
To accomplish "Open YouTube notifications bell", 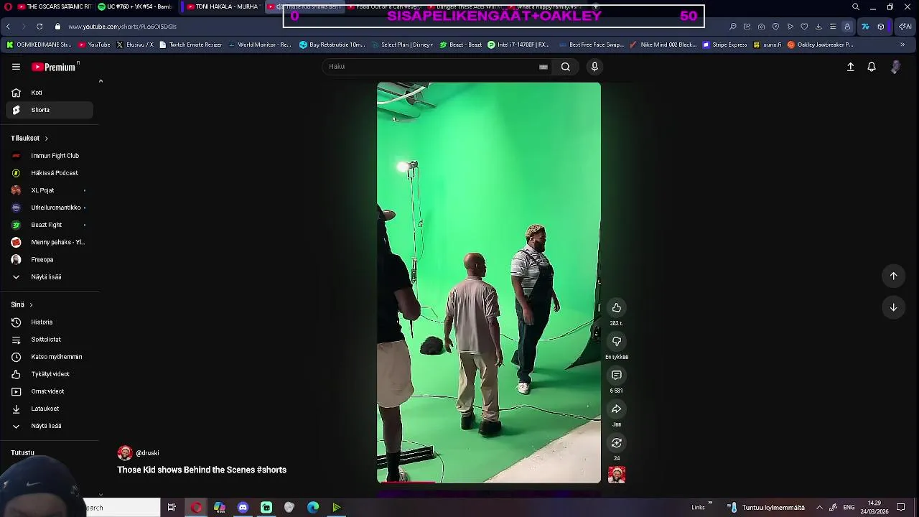I will pos(872,67).
